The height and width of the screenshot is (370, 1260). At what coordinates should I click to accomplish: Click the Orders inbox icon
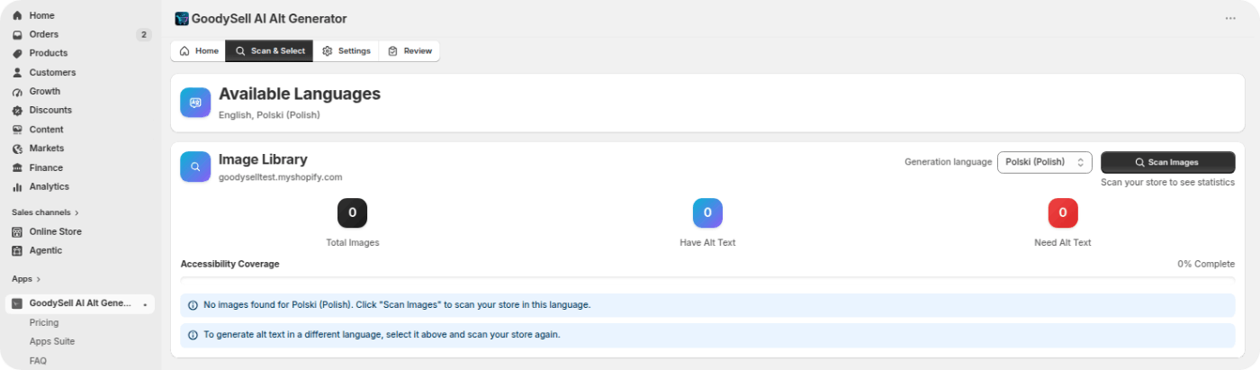[17, 34]
